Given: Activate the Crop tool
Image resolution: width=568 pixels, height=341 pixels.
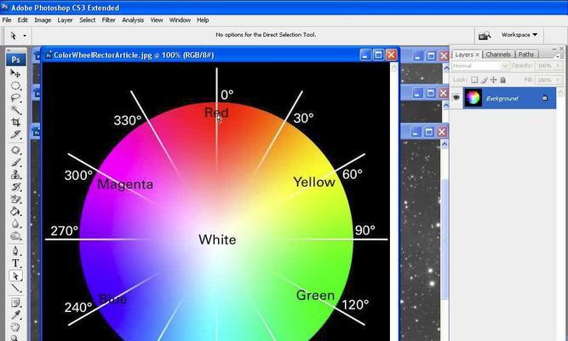Looking at the screenshot, I should tap(15, 122).
